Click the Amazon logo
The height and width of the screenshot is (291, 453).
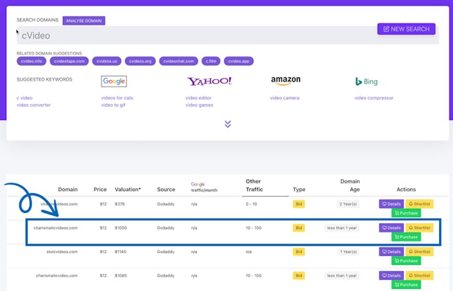pyautogui.click(x=285, y=81)
